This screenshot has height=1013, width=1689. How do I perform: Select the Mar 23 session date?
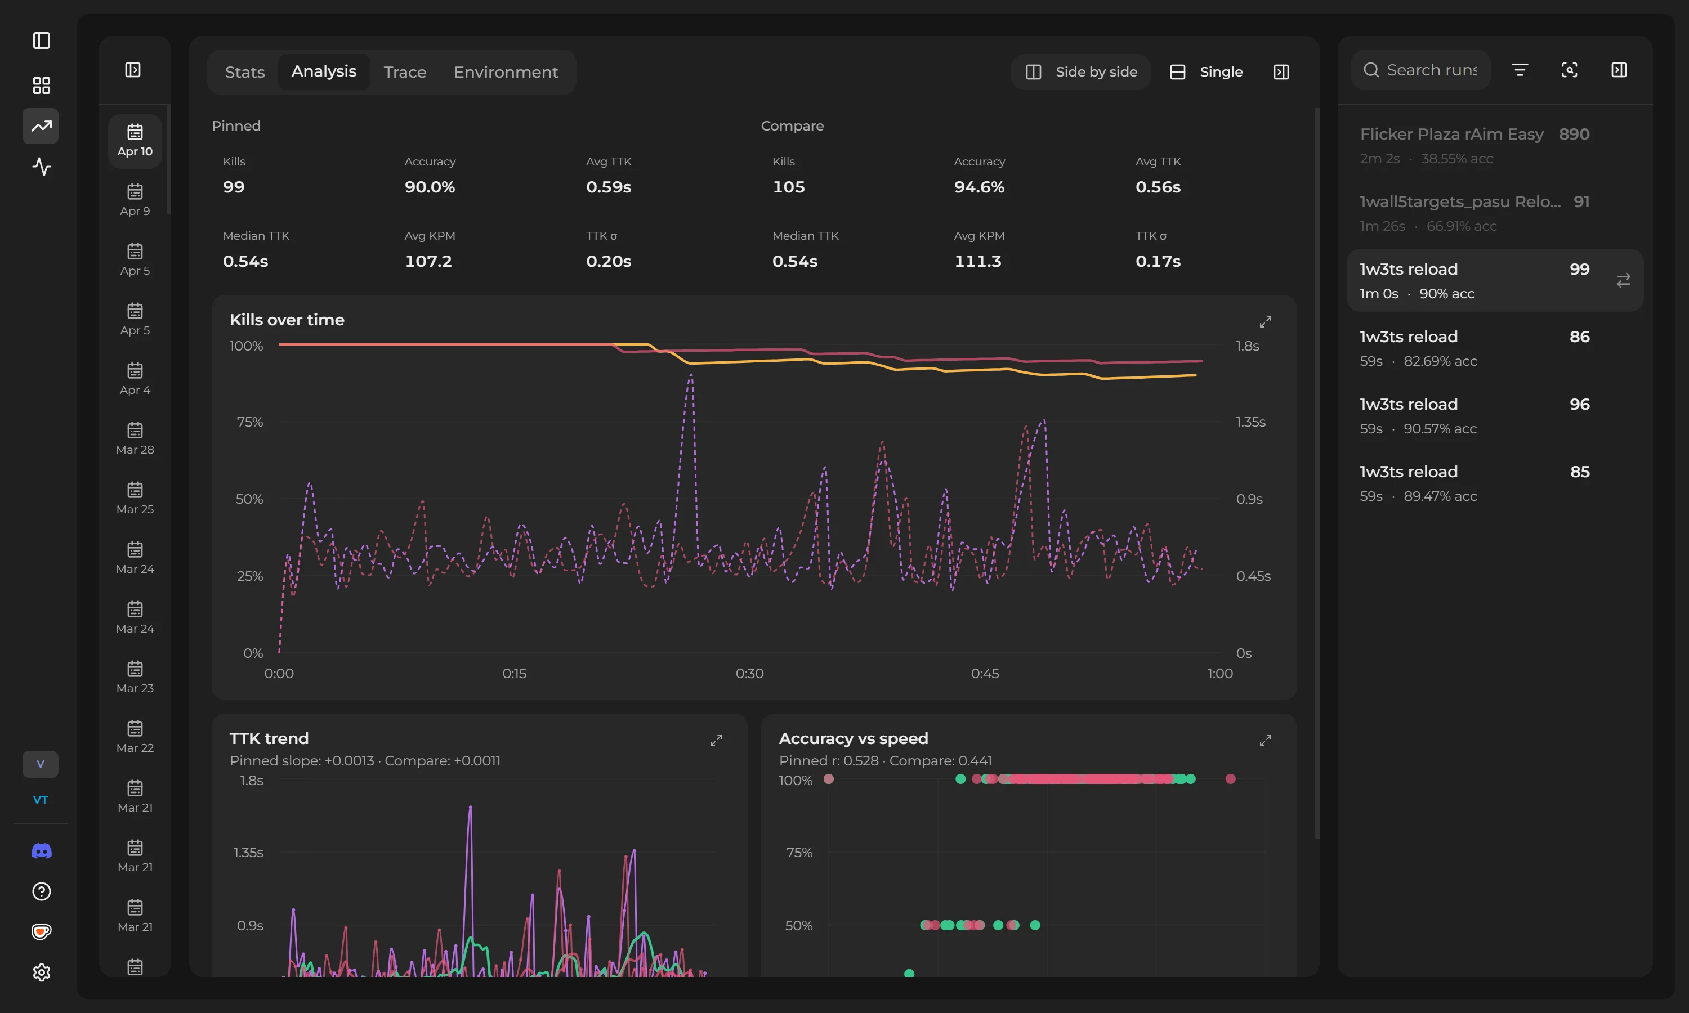(135, 677)
